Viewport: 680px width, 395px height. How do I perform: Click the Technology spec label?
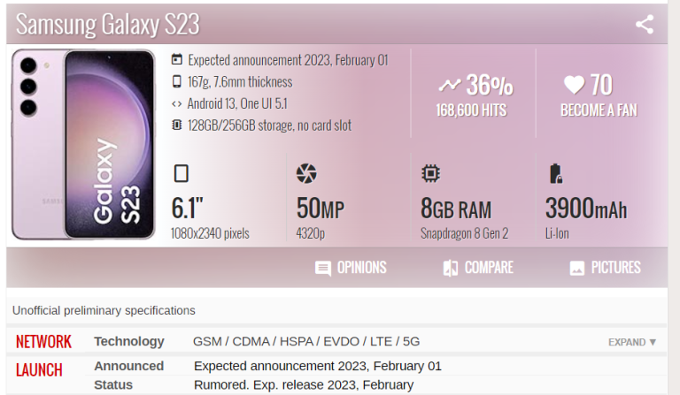tap(129, 341)
